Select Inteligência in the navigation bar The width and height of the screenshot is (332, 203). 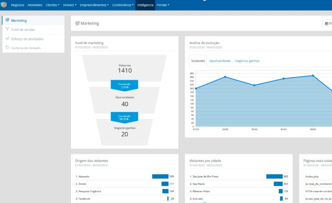[145, 5]
